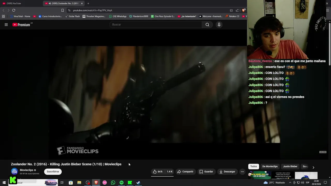Go back with browser back arrow
The width and height of the screenshot is (331, 186).
3,10
